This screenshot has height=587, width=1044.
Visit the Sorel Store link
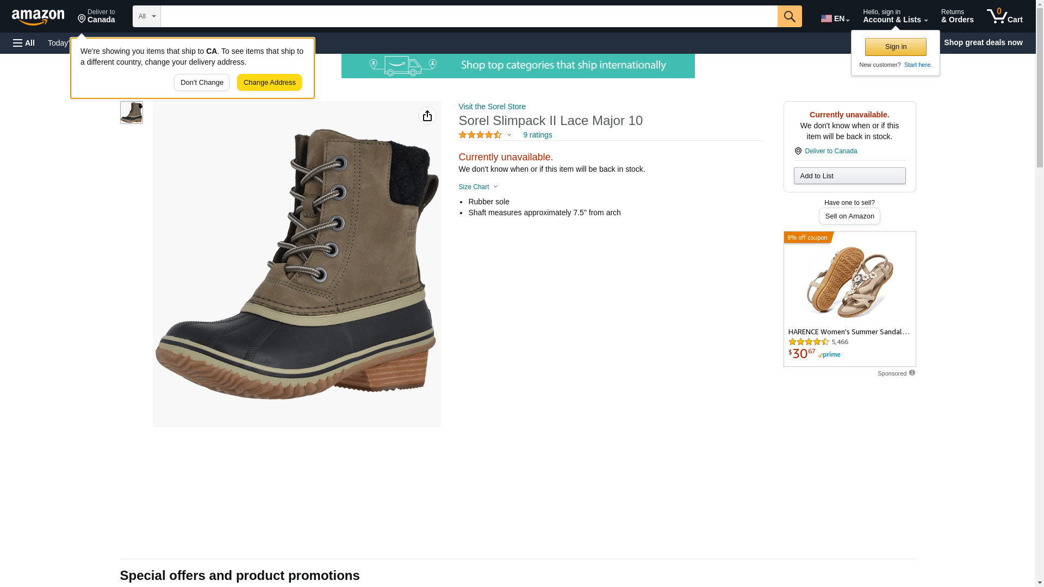coord(492,107)
